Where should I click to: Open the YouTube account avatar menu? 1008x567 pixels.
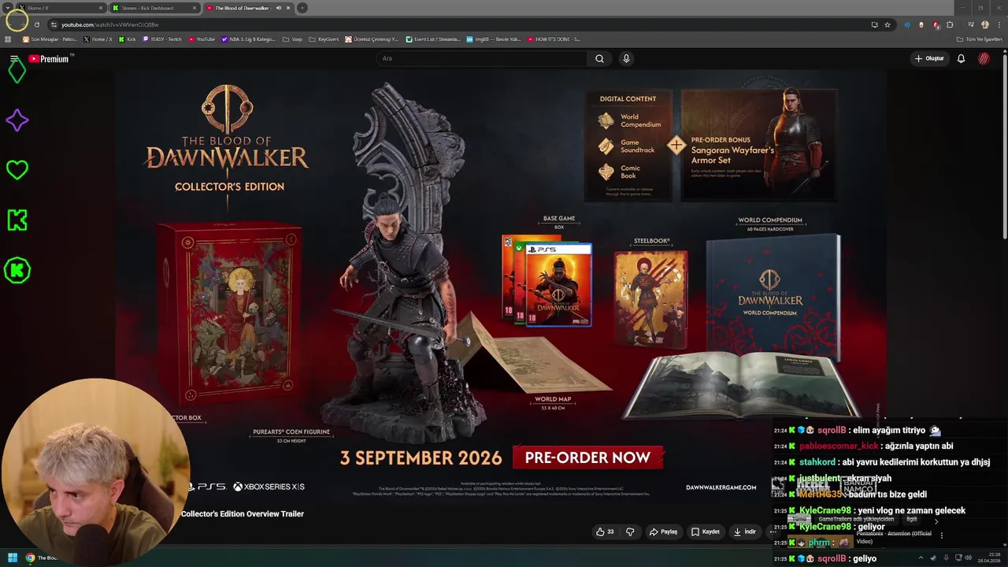984,58
